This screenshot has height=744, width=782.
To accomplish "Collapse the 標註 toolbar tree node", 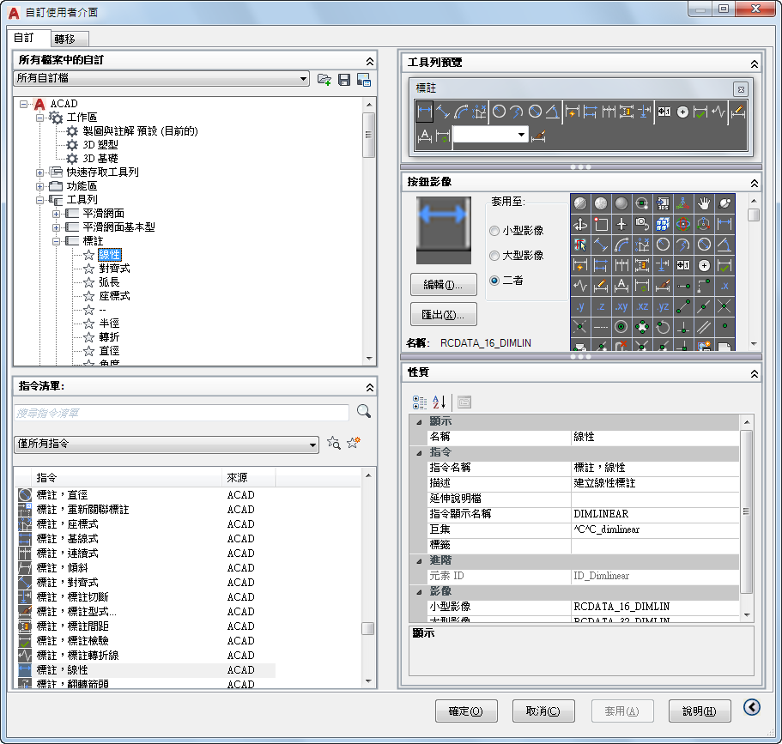I will tap(56, 241).
